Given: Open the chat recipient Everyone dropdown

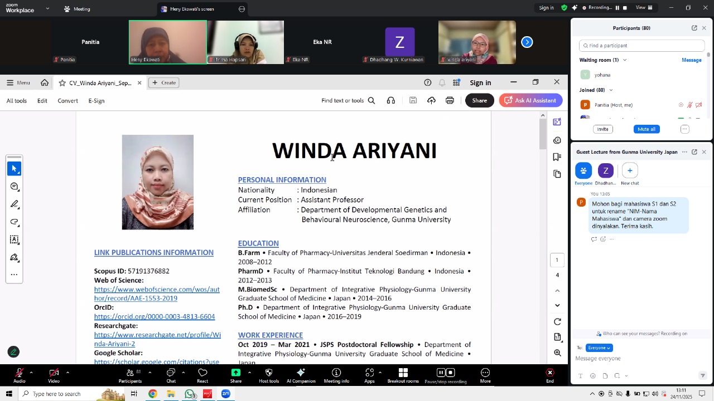Looking at the screenshot, I should click(x=599, y=348).
